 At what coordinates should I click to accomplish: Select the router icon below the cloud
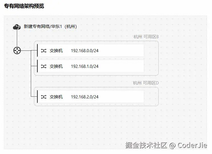pyautogui.click(x=17, y=50)
